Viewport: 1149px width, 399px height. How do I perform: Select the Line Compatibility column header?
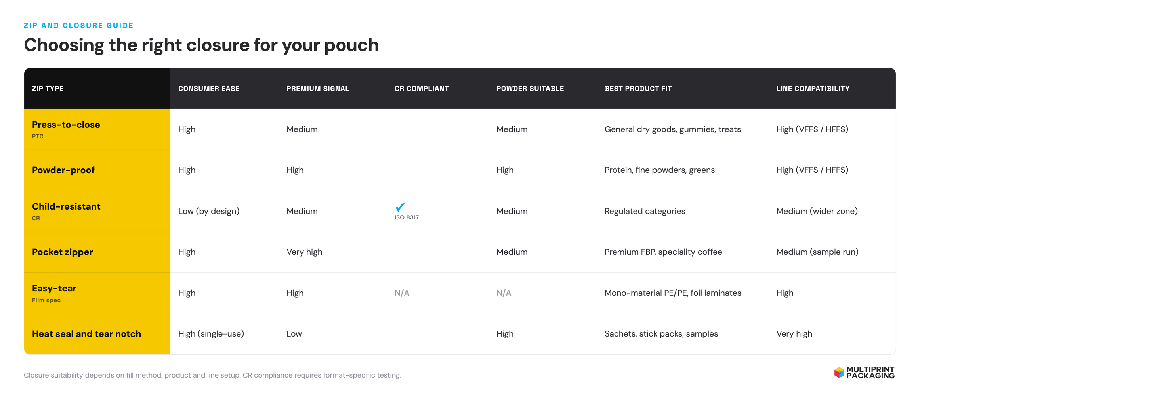(x=813, y=89)
